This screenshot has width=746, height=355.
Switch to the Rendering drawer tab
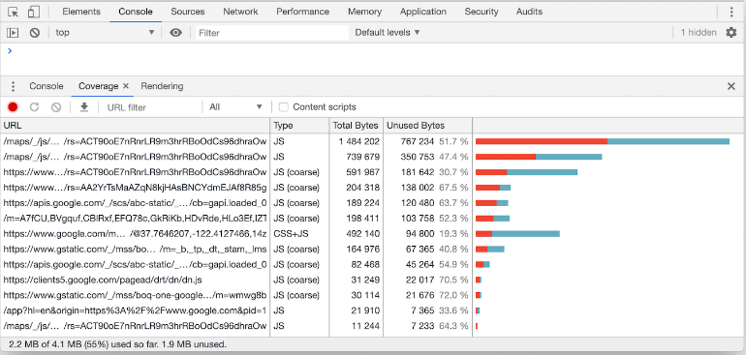coord(162,86)
